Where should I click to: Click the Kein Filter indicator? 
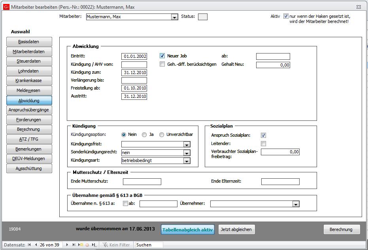click(116, 245)
